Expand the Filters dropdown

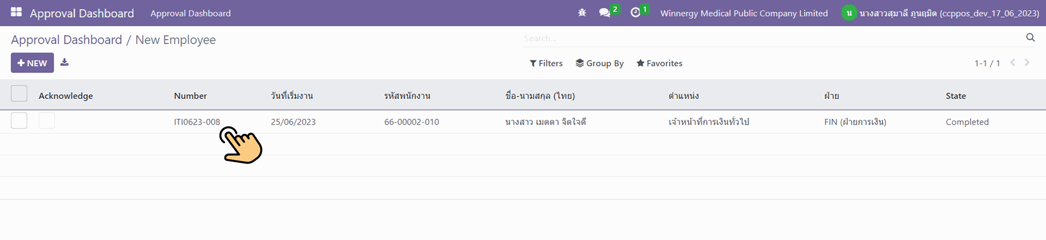click(546, 63)
